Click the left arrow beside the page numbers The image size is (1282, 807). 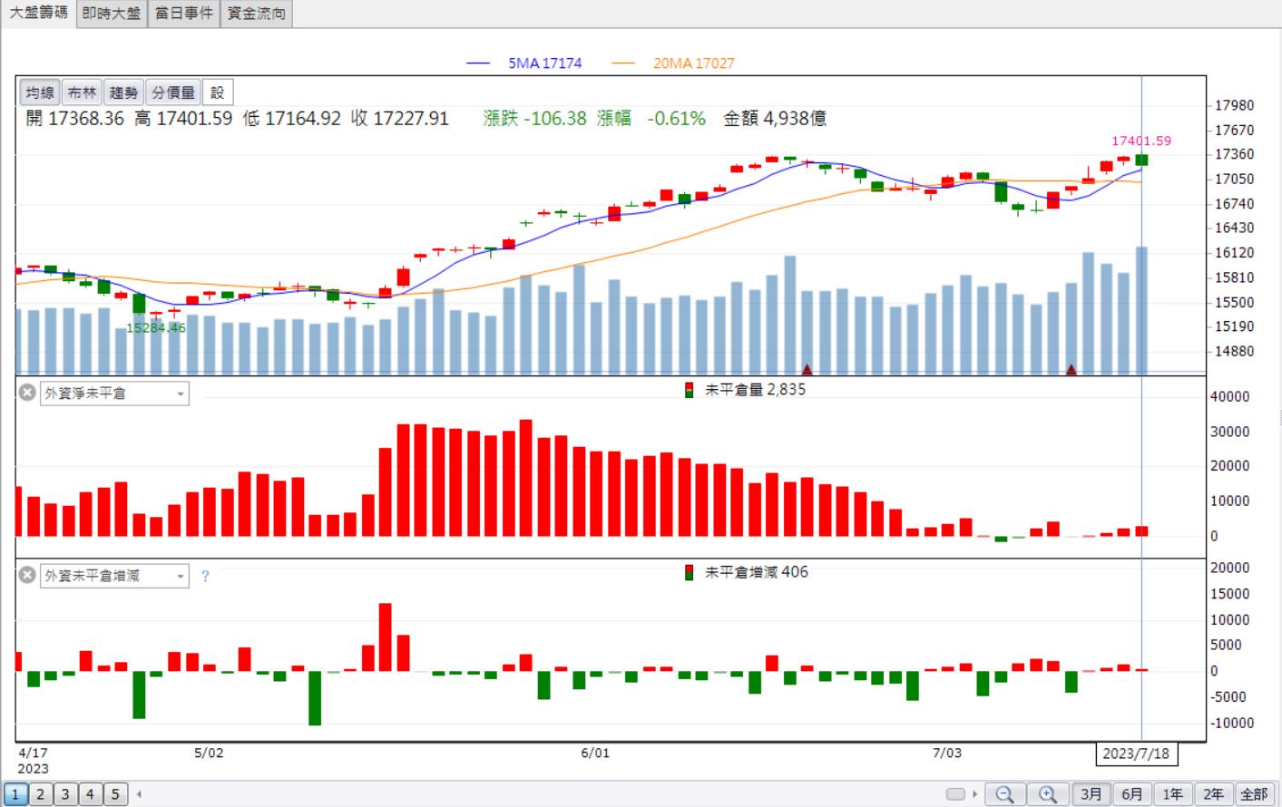pyautogui.click(x=139, y=794)
